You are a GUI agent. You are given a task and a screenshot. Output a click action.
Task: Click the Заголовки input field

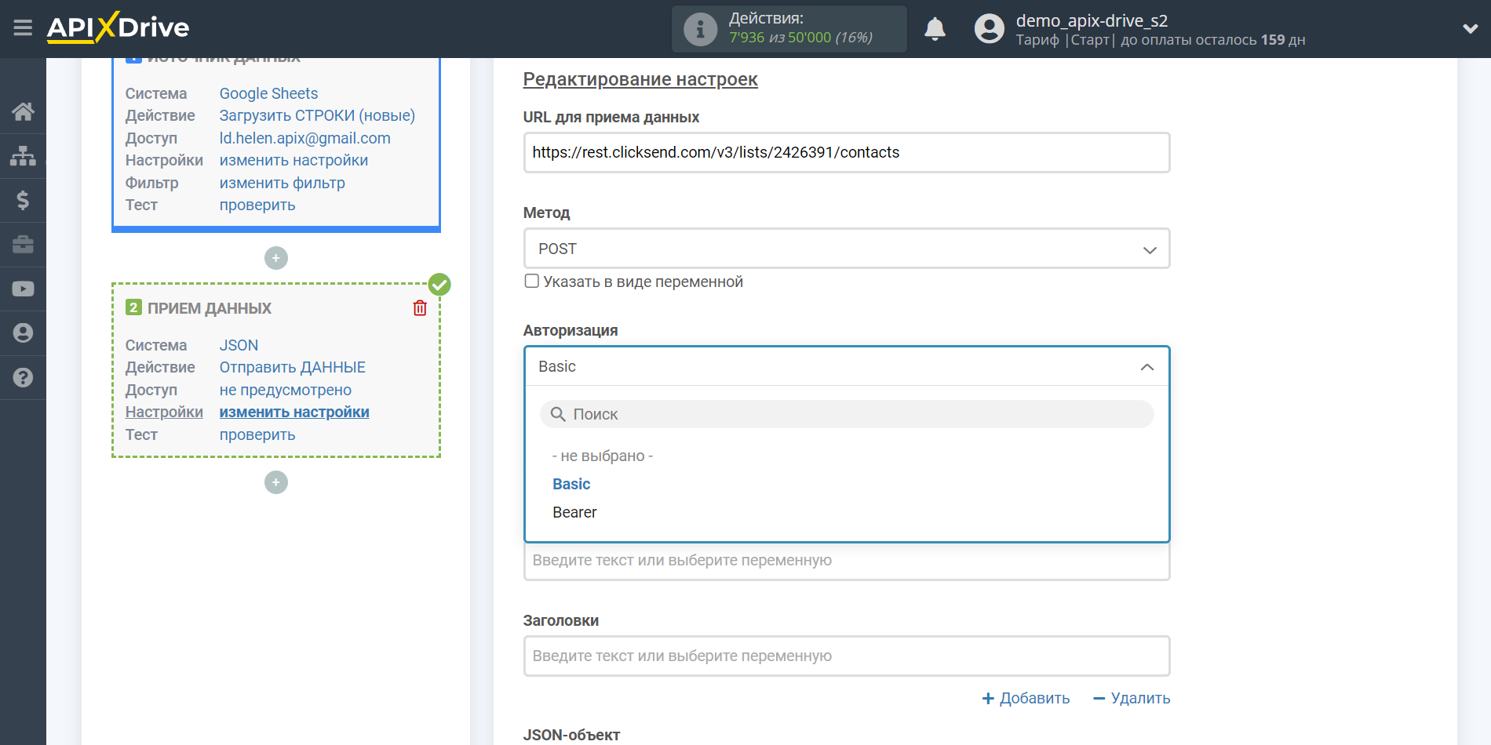[847, 656]
